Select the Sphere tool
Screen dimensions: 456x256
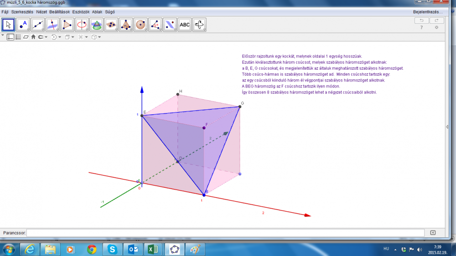pyautogui.click(x=140, y=25)
